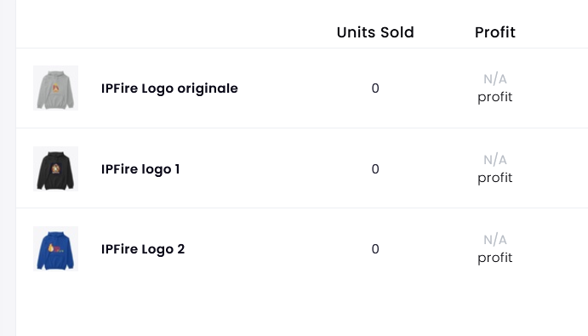Click N/A profit value for IPFire logo 1
This screenshot has width=588, height=336.
coord(495,160)
